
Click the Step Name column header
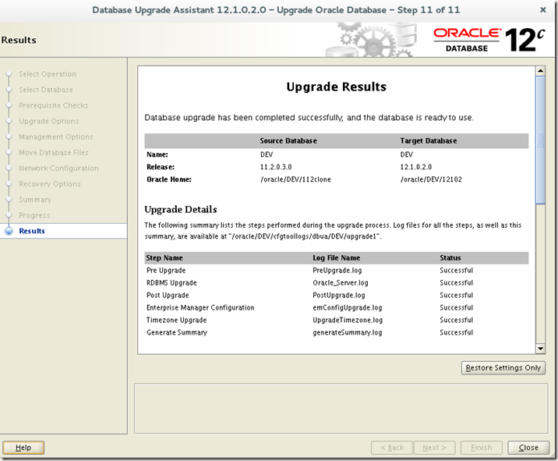(x=164, y=258)
